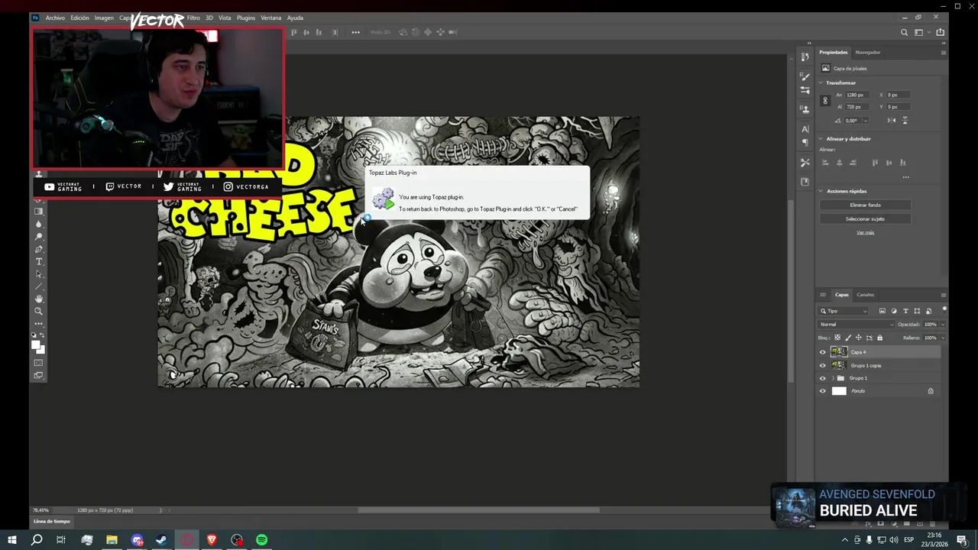Click the Ver más link
The image size is (978, 550).
tap(865, 232)
